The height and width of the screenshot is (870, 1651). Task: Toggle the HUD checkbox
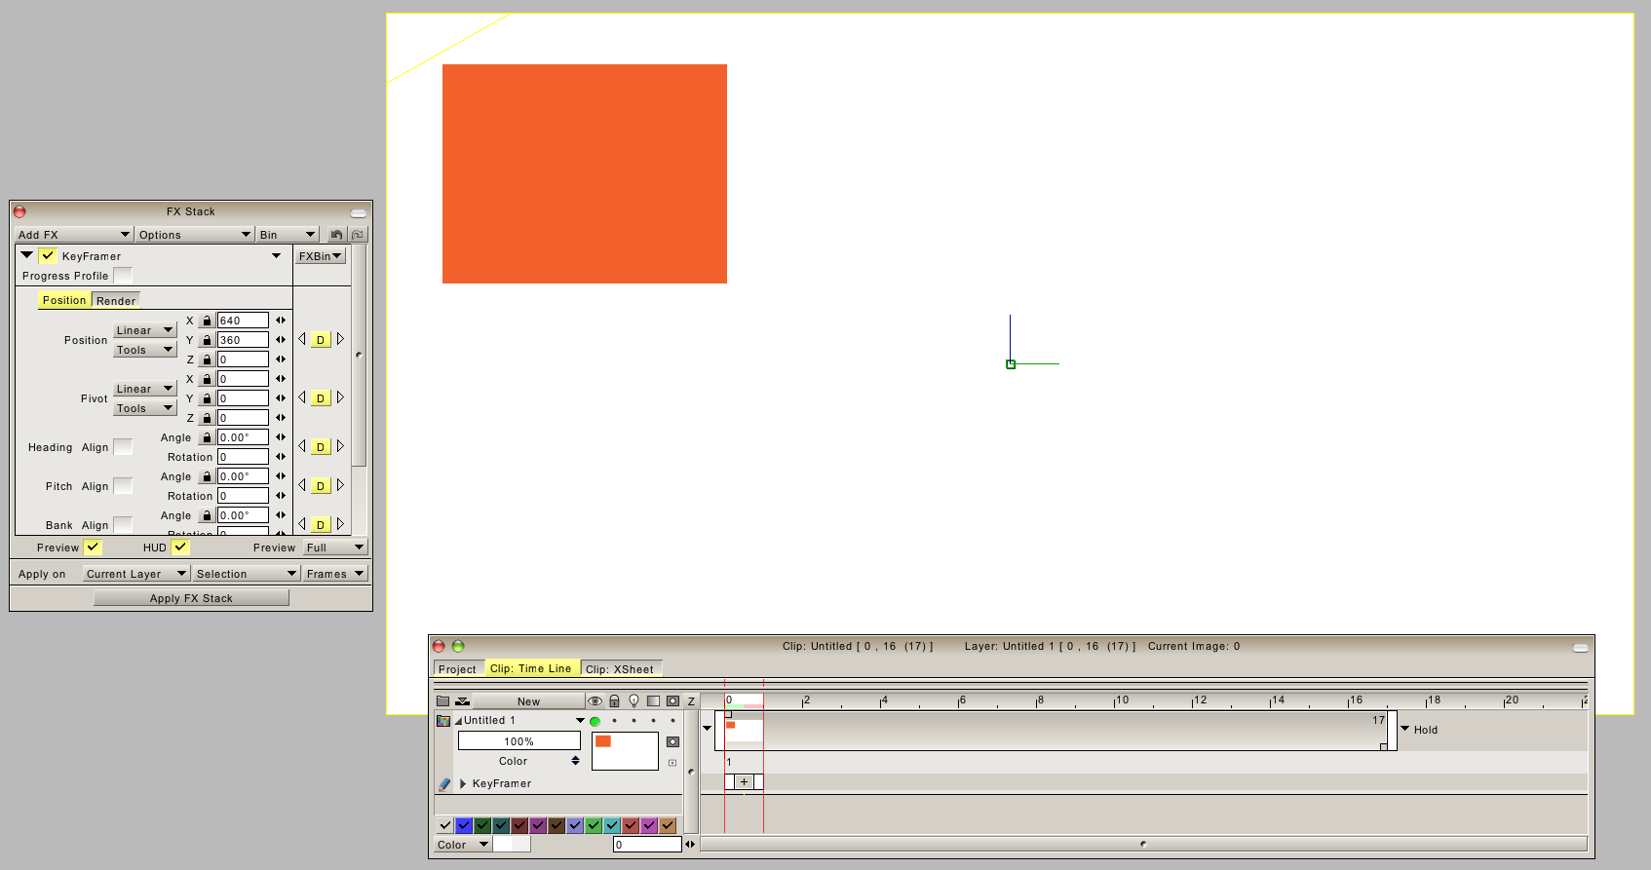[x=180, y=548]
